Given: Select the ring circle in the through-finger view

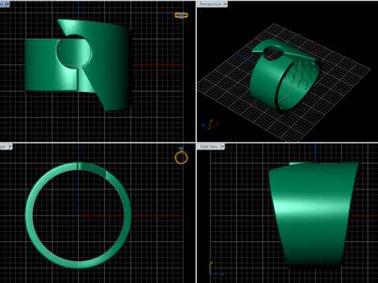Looking at the screenshot, I should pos(78,215).
